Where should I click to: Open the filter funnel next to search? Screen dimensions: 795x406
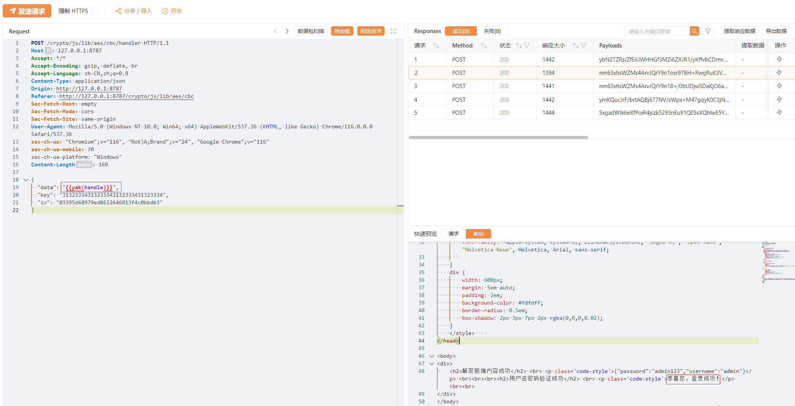click(x=708, y=31)
